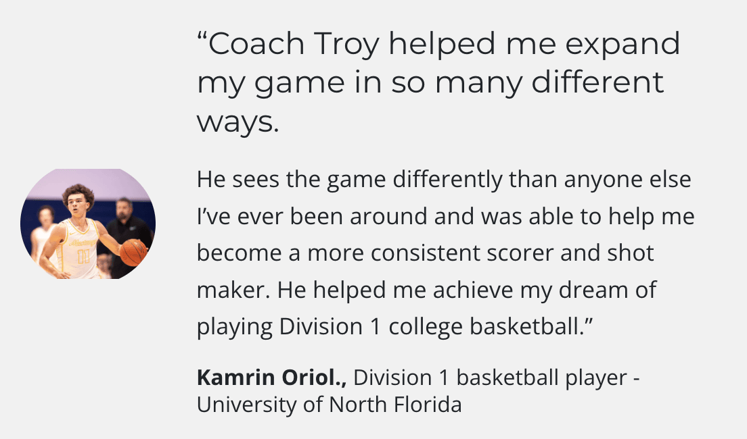Screen dimensions: 747x439
Task: Click the opening quotation mark before Coach
Action: tap(202, 38)
